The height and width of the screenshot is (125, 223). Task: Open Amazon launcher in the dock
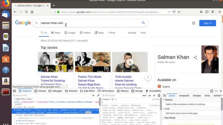coord(6,81)
